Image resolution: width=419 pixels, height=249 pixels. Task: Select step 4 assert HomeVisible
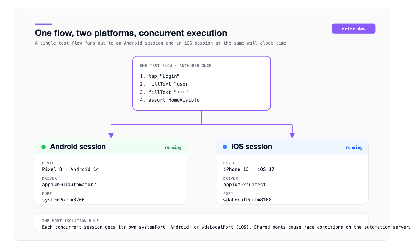tap(170, 100)
